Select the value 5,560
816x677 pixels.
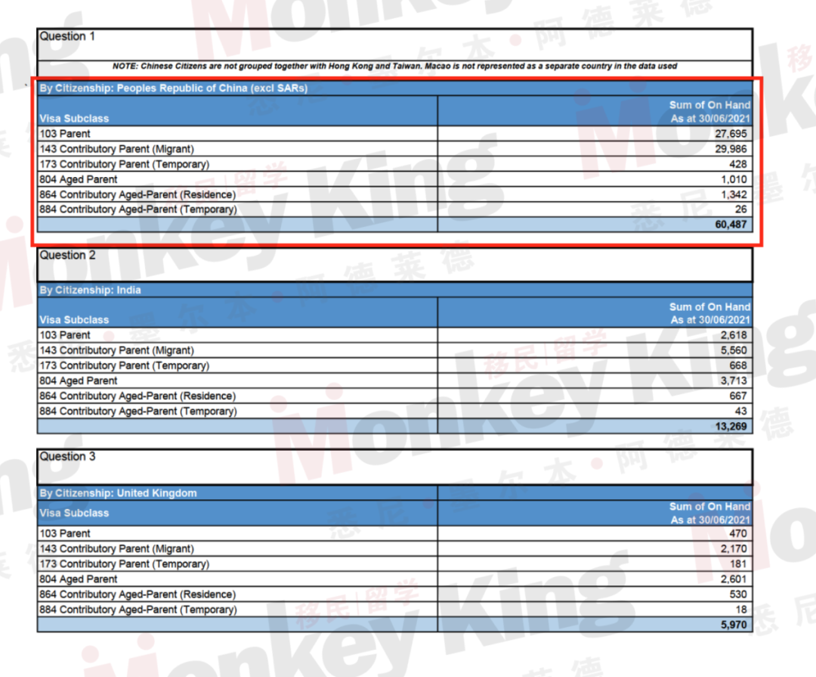734,350
